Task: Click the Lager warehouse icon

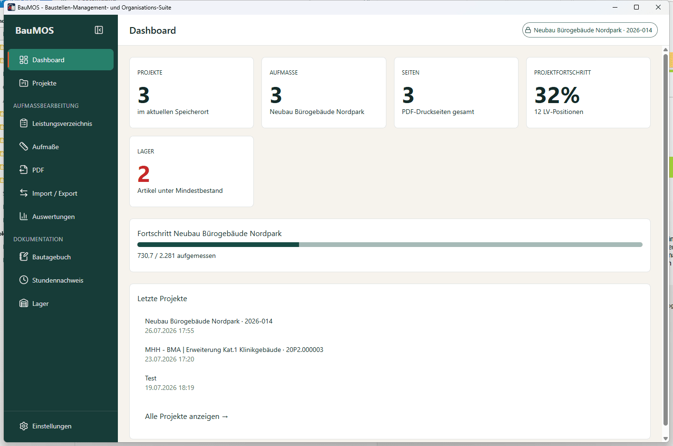Action: pos(24,304)
